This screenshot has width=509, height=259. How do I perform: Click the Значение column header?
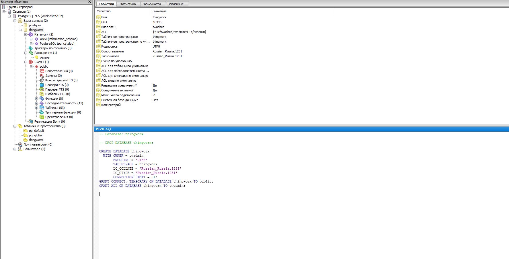click(242, 11)
